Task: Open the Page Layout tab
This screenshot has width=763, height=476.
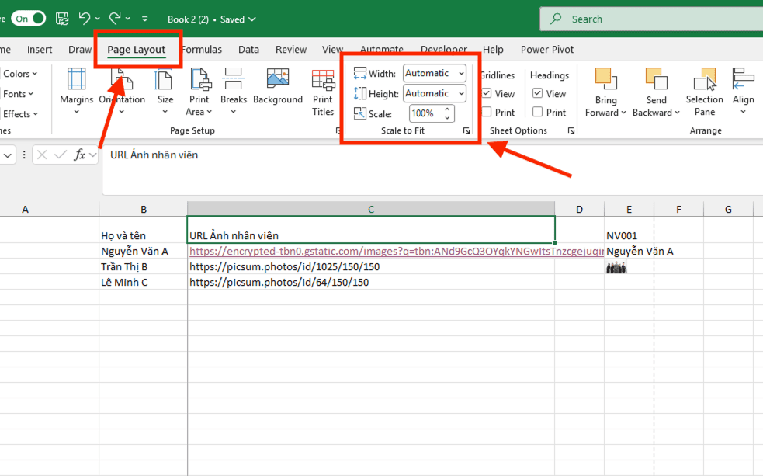Action: 137,50
